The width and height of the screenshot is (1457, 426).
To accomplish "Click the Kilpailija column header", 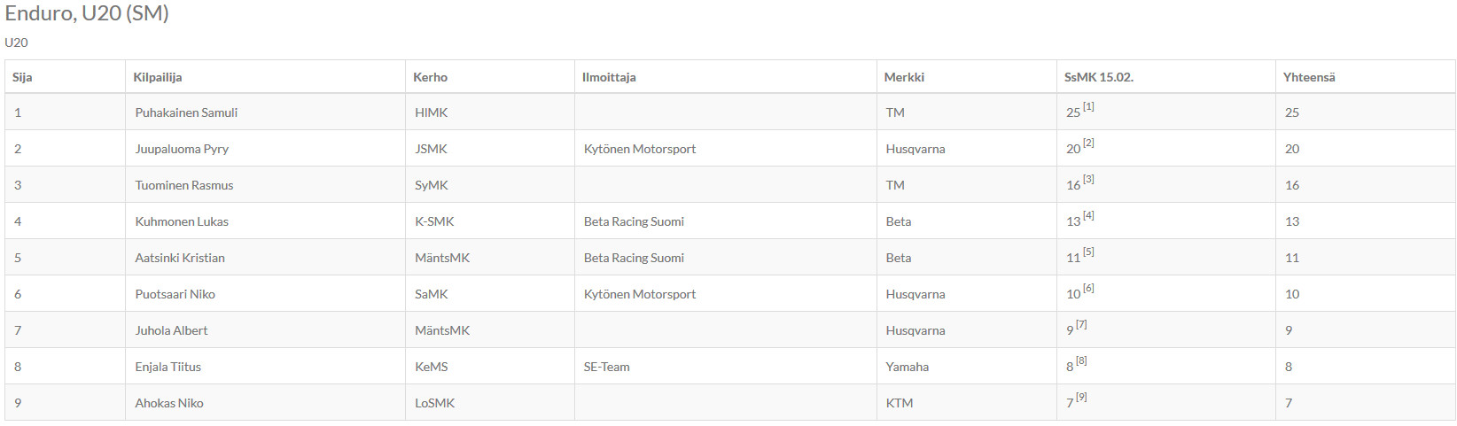I will coord(158,77).
